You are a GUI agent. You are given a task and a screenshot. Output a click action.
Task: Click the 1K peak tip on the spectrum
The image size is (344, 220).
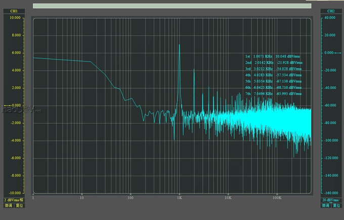pos(179,45)
